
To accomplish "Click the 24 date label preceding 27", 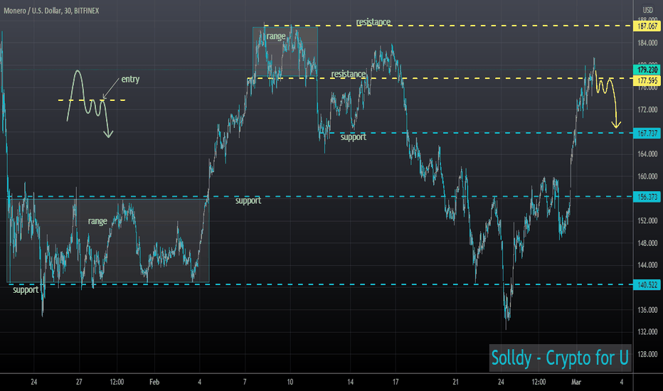I will pos(34,382).
